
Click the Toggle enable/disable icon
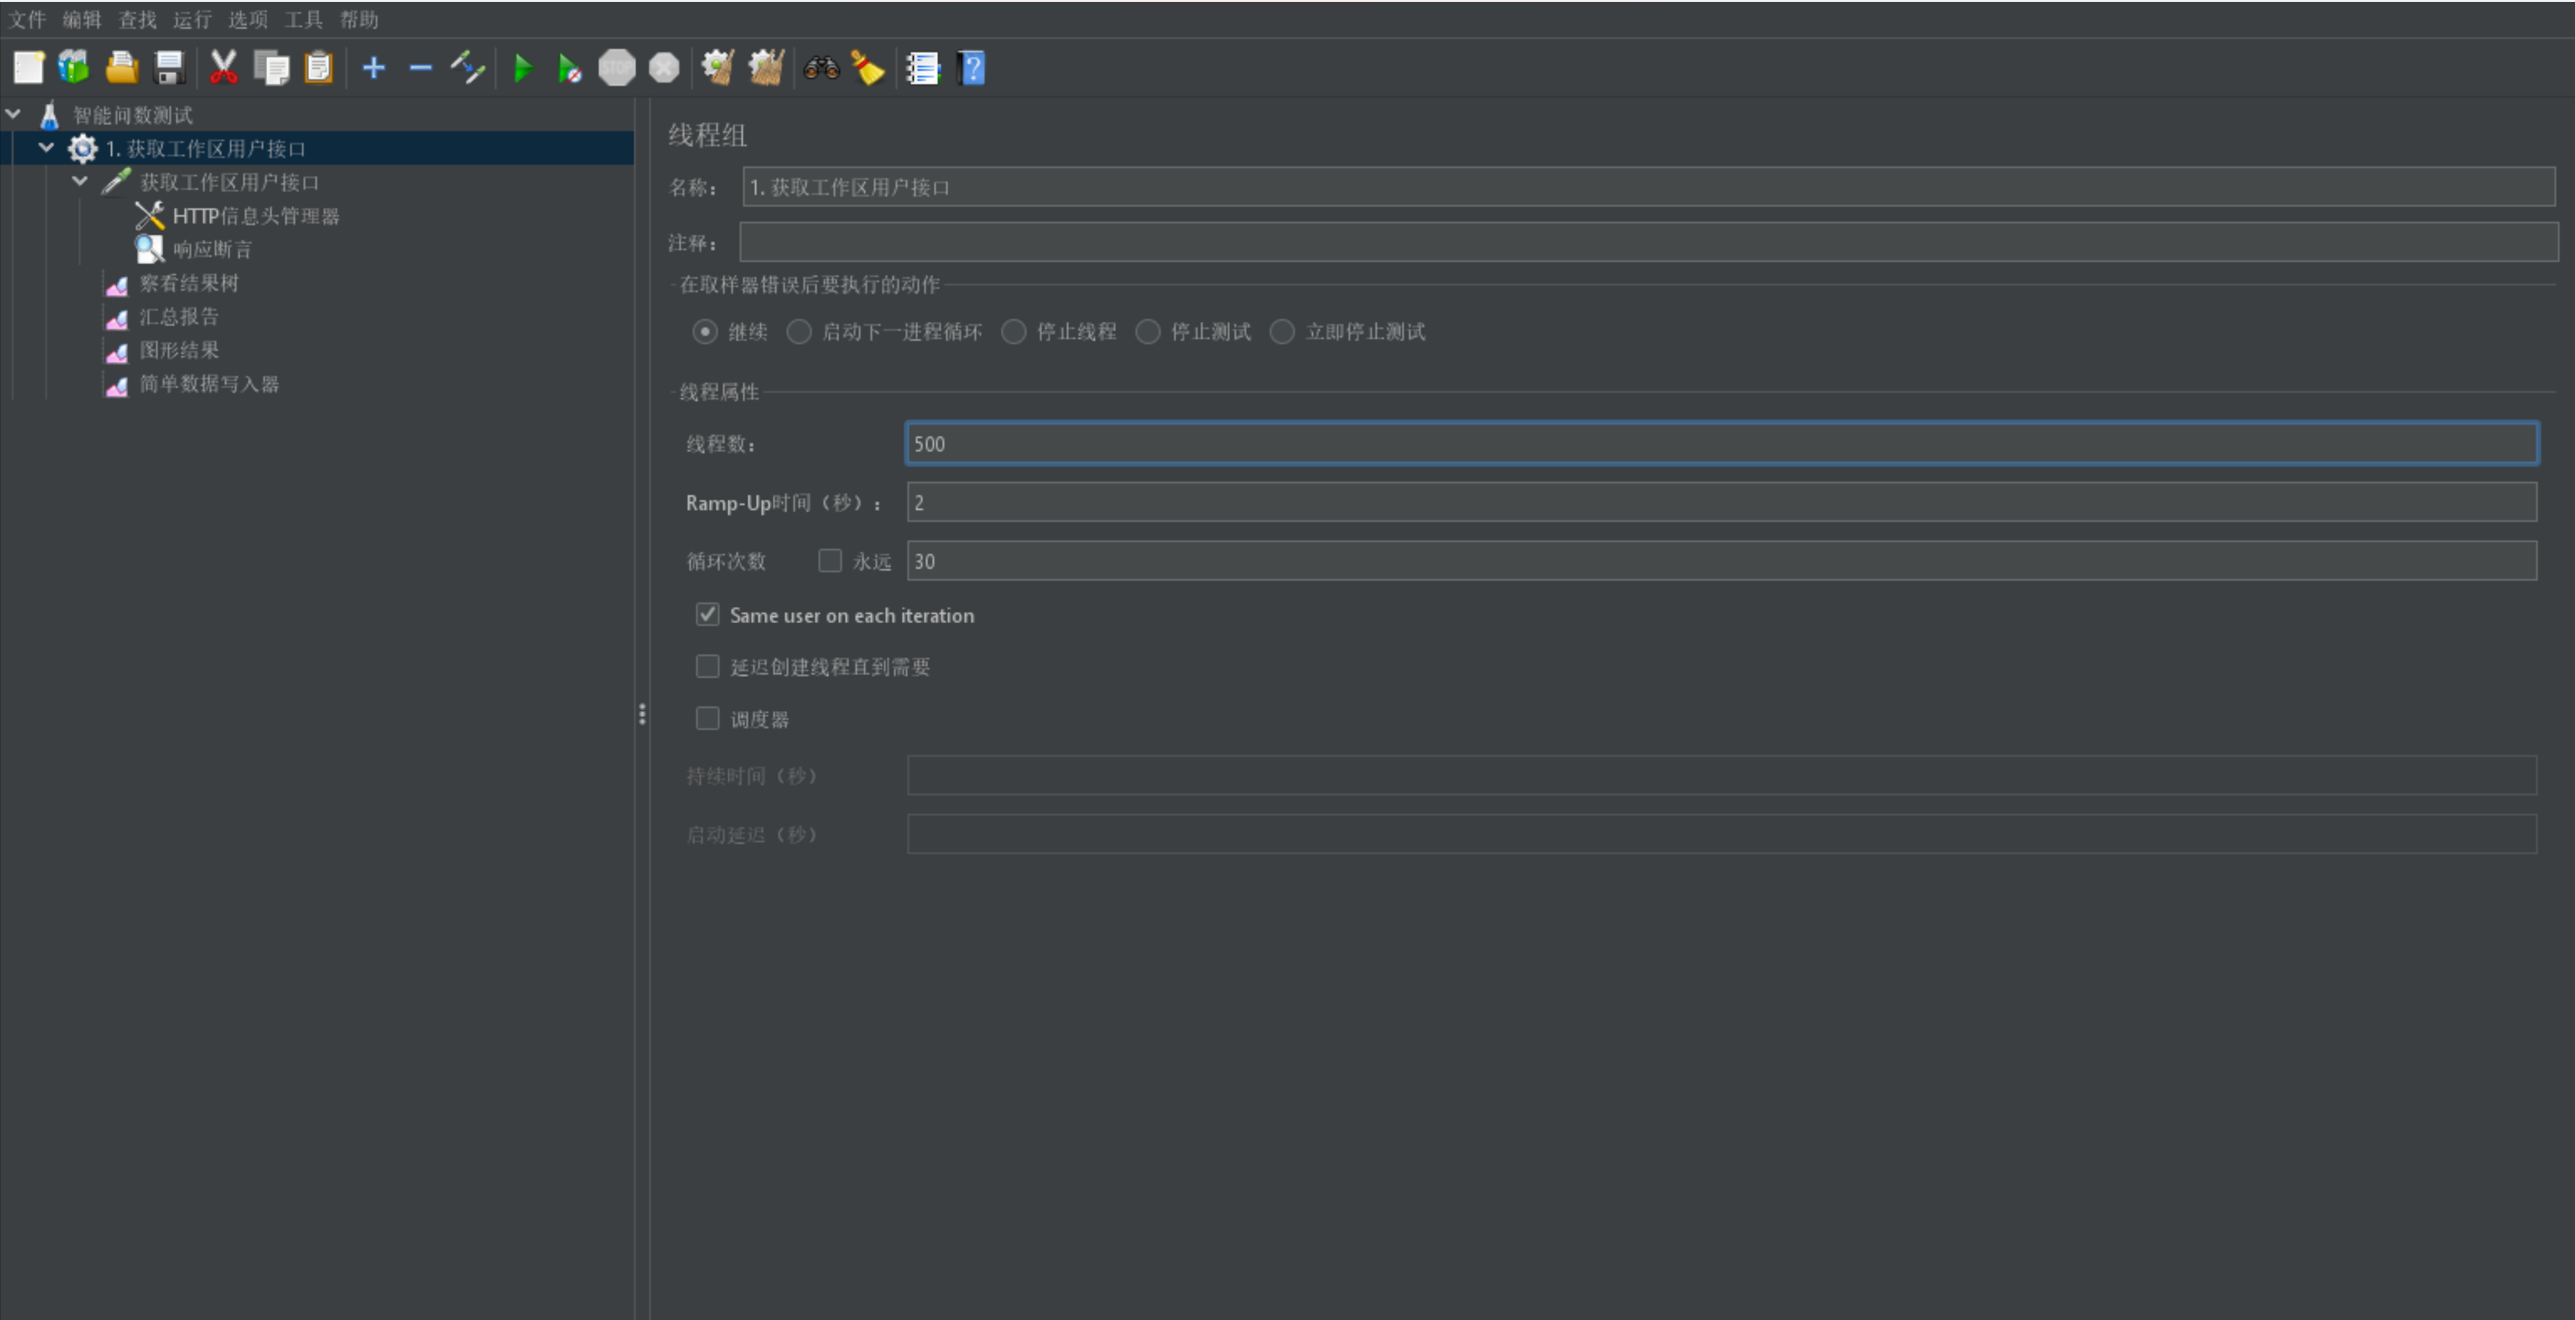(468, 68)
